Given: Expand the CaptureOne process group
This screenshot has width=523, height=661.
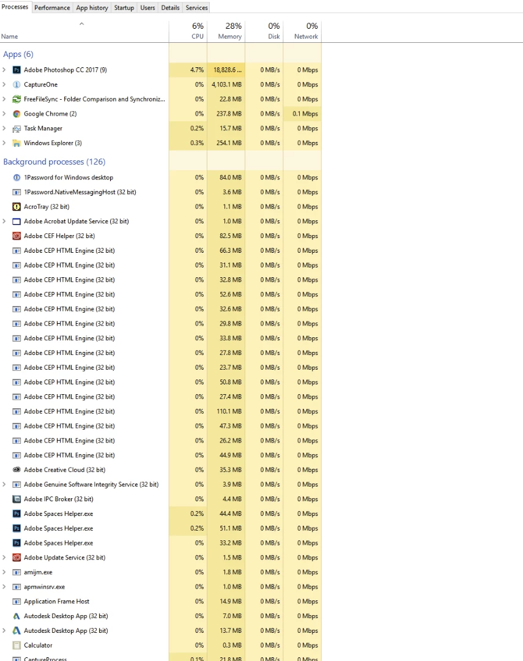Looking at the screenshot, I should point(4,84).
